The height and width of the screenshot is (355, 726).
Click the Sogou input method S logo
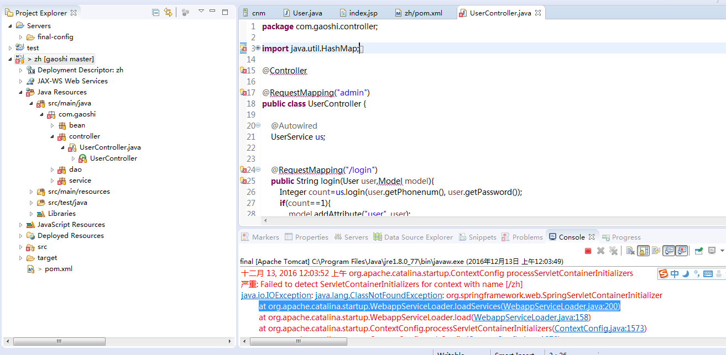click(x=664, y=273)
